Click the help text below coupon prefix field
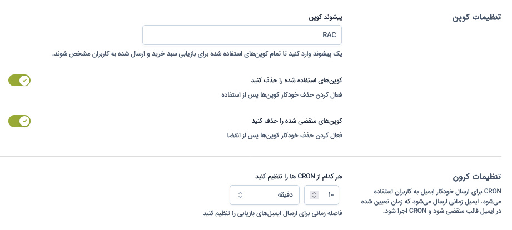The image size is (512, 230). 197,54
